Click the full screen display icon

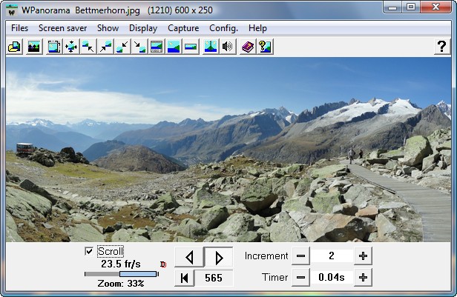54,47
